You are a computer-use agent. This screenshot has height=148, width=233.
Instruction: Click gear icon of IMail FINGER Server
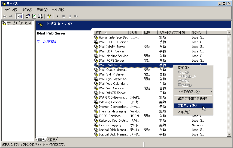96,42
